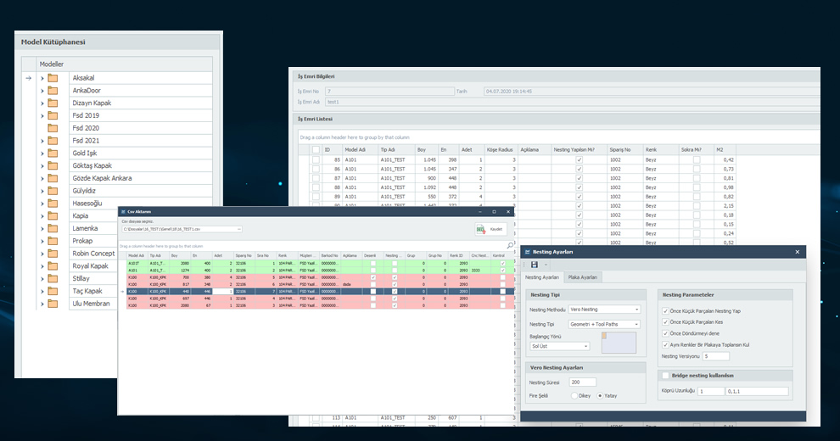Select the Dikey radio button
840x441 pixels.
[574, 396]
